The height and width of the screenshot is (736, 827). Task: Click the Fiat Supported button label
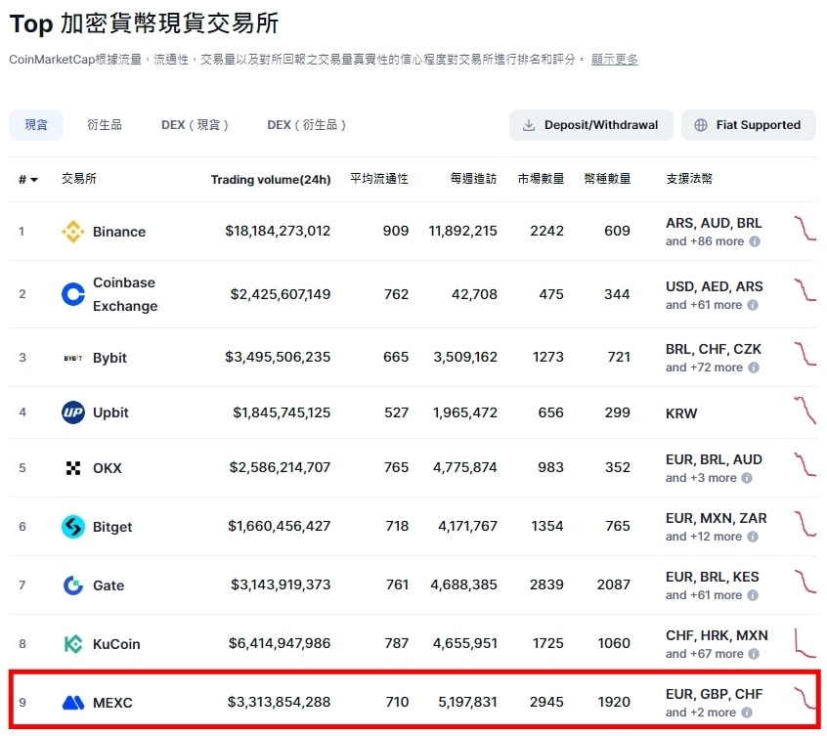[x=758, y=125]
